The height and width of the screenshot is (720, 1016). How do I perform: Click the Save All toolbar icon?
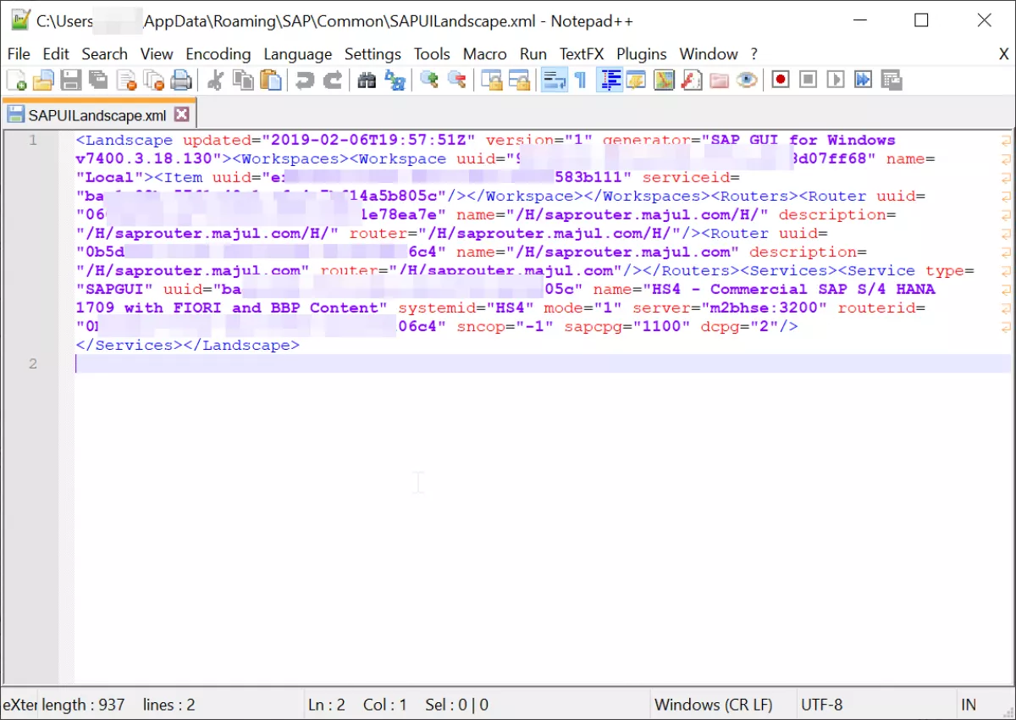(98, 80)
